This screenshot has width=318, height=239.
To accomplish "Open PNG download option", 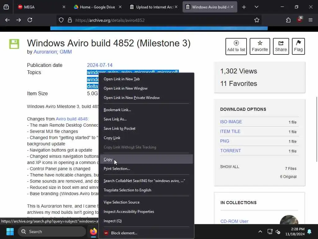I will point(225,141).
